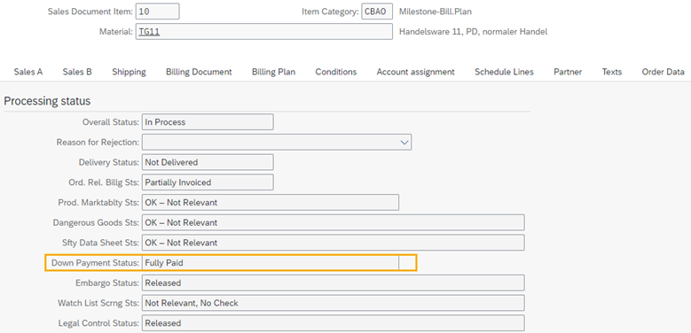Click the Overall Status field
The image size is (691, 333).
(x=208, y=122)
